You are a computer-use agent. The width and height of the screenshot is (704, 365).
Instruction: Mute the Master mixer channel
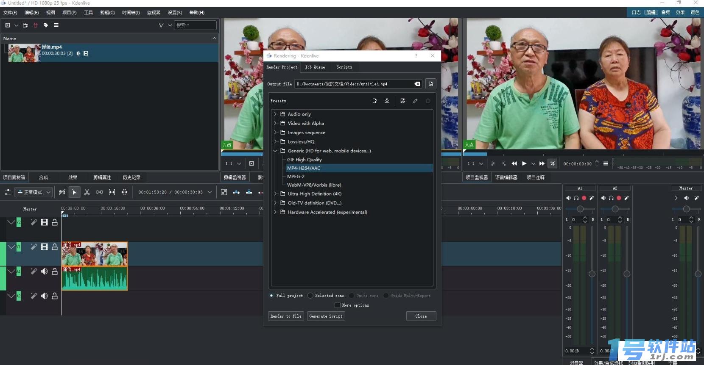tap(686, 198)
